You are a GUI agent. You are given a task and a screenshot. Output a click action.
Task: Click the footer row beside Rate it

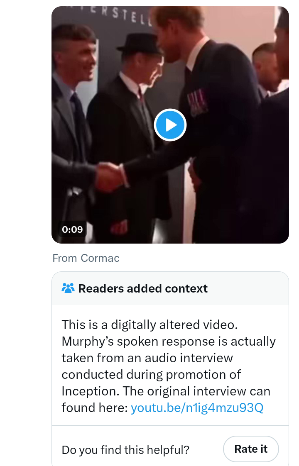(170, 446)
